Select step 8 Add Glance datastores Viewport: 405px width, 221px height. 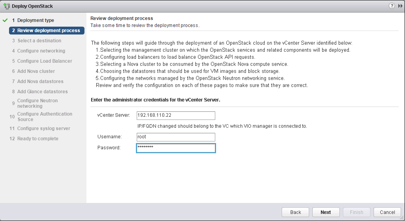(x=42, y=92)
